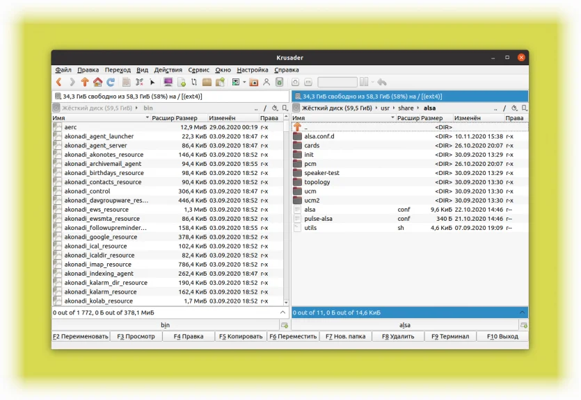The image size is (581, 400).
Task: Click the 'share' breadcrumb in right path
Action: 406,108
